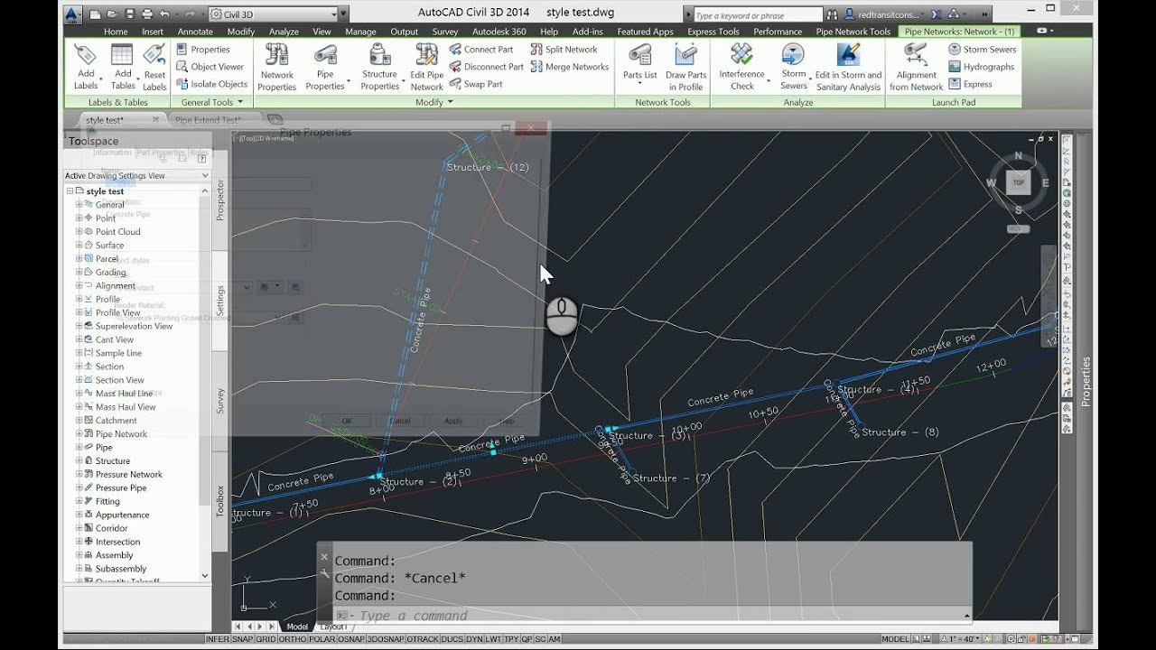Open Network Properties

tap(276, 66)
